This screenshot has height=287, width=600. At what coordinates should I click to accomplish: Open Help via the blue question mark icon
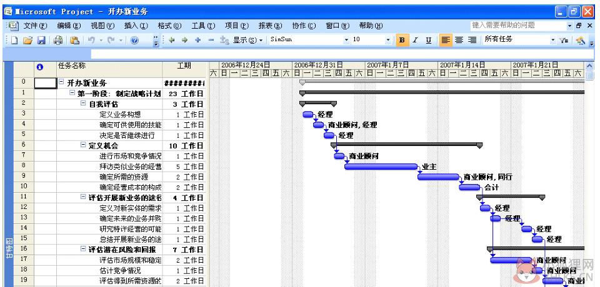[134, 40]
